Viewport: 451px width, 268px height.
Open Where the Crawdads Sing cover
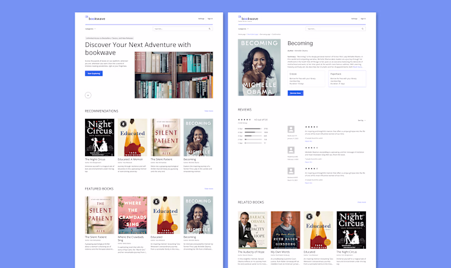point(132,215)
